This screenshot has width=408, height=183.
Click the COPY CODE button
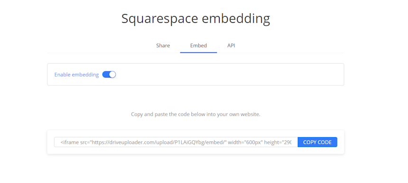coord(317,142)
